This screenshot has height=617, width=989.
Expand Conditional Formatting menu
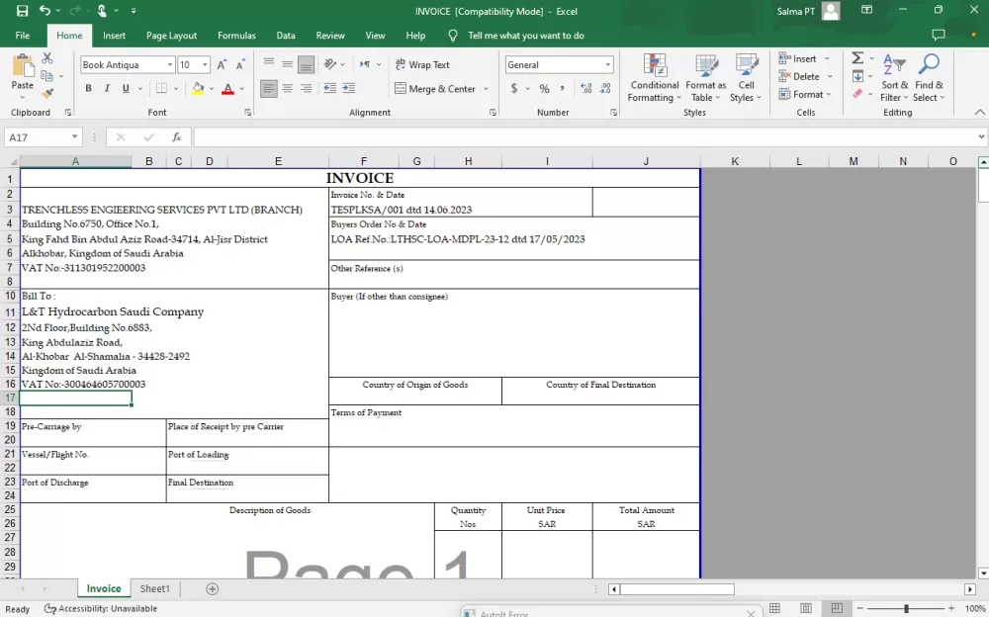coord(654,79)
